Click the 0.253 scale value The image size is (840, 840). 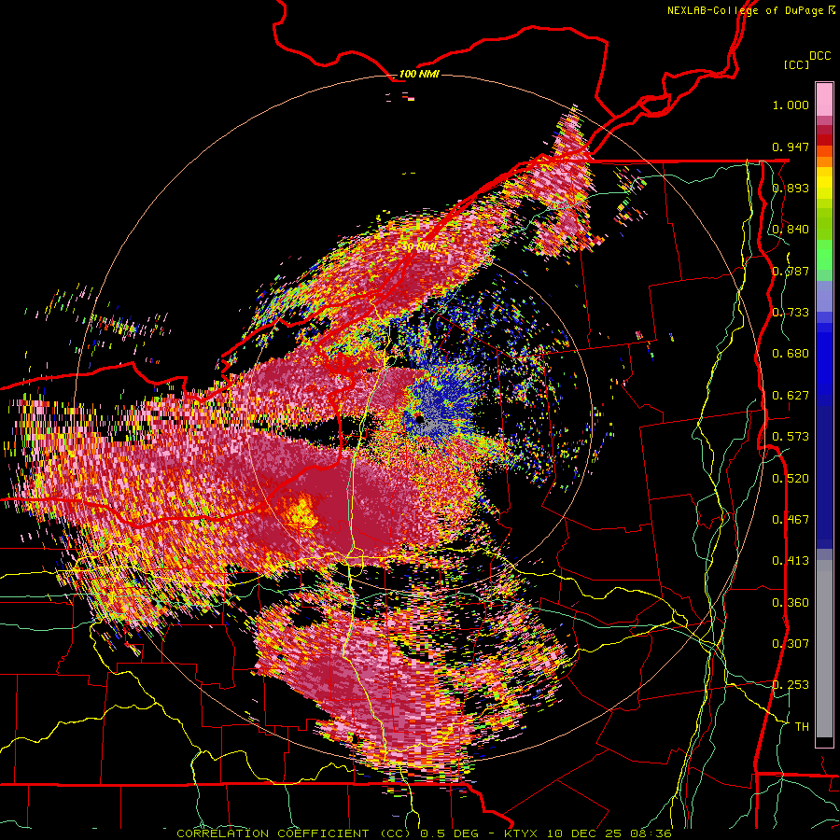791,685
